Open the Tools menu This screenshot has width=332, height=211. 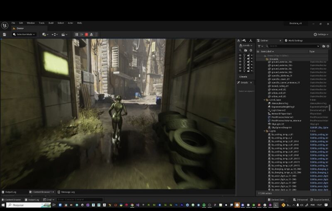click(41, 23)
